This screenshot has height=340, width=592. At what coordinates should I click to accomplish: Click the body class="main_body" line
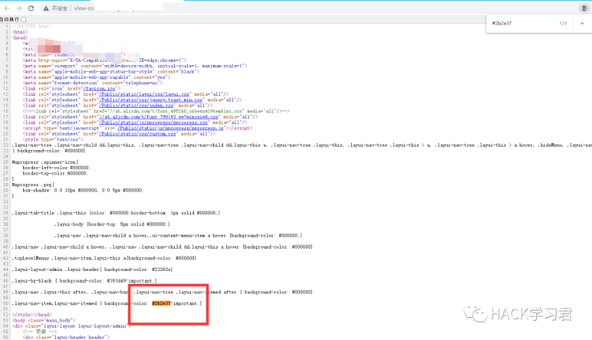[44, 320]
